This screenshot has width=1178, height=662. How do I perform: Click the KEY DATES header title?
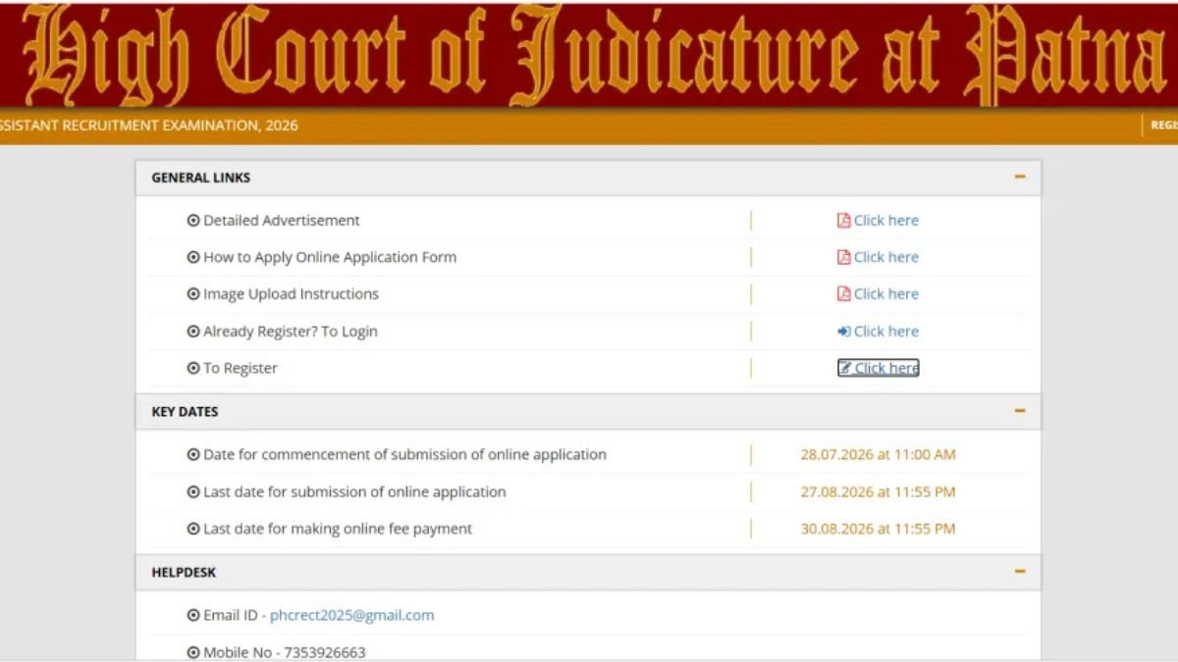coord(185,412)
